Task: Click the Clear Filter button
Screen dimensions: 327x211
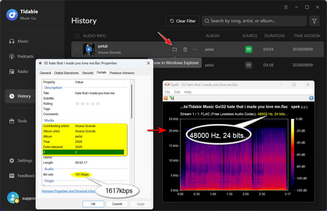Action: pos(183,21)
